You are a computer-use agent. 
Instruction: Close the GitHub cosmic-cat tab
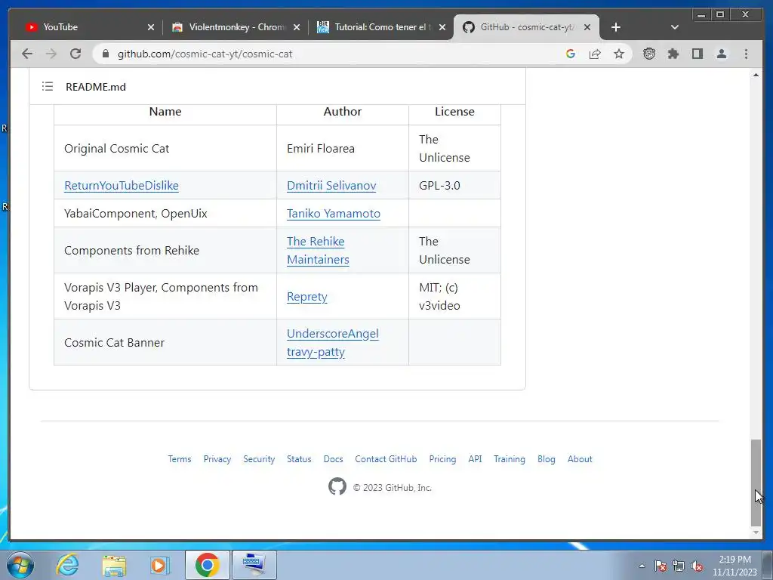pyautogui.click(x=587, y=27)
